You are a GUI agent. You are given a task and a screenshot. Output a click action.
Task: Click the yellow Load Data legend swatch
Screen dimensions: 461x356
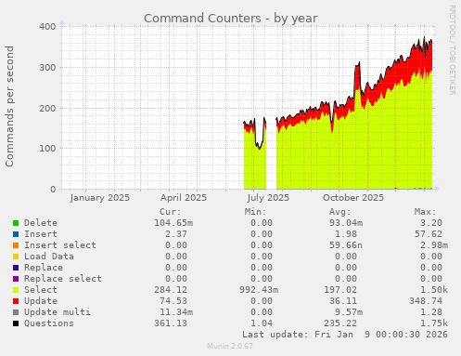pos(16,257)
